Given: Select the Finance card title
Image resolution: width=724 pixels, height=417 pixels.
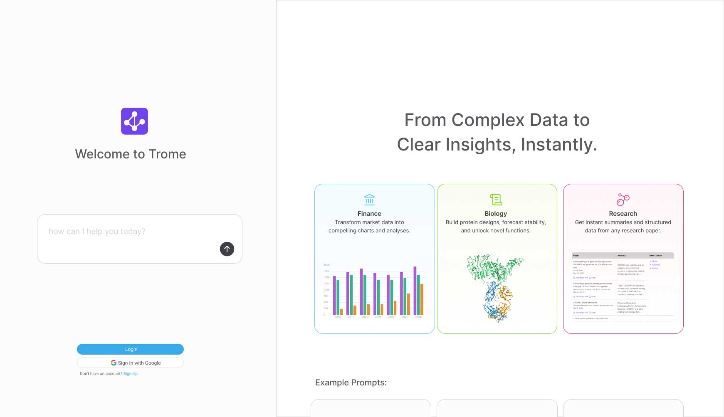Looking at the screenshot, I should click(369, 214).
